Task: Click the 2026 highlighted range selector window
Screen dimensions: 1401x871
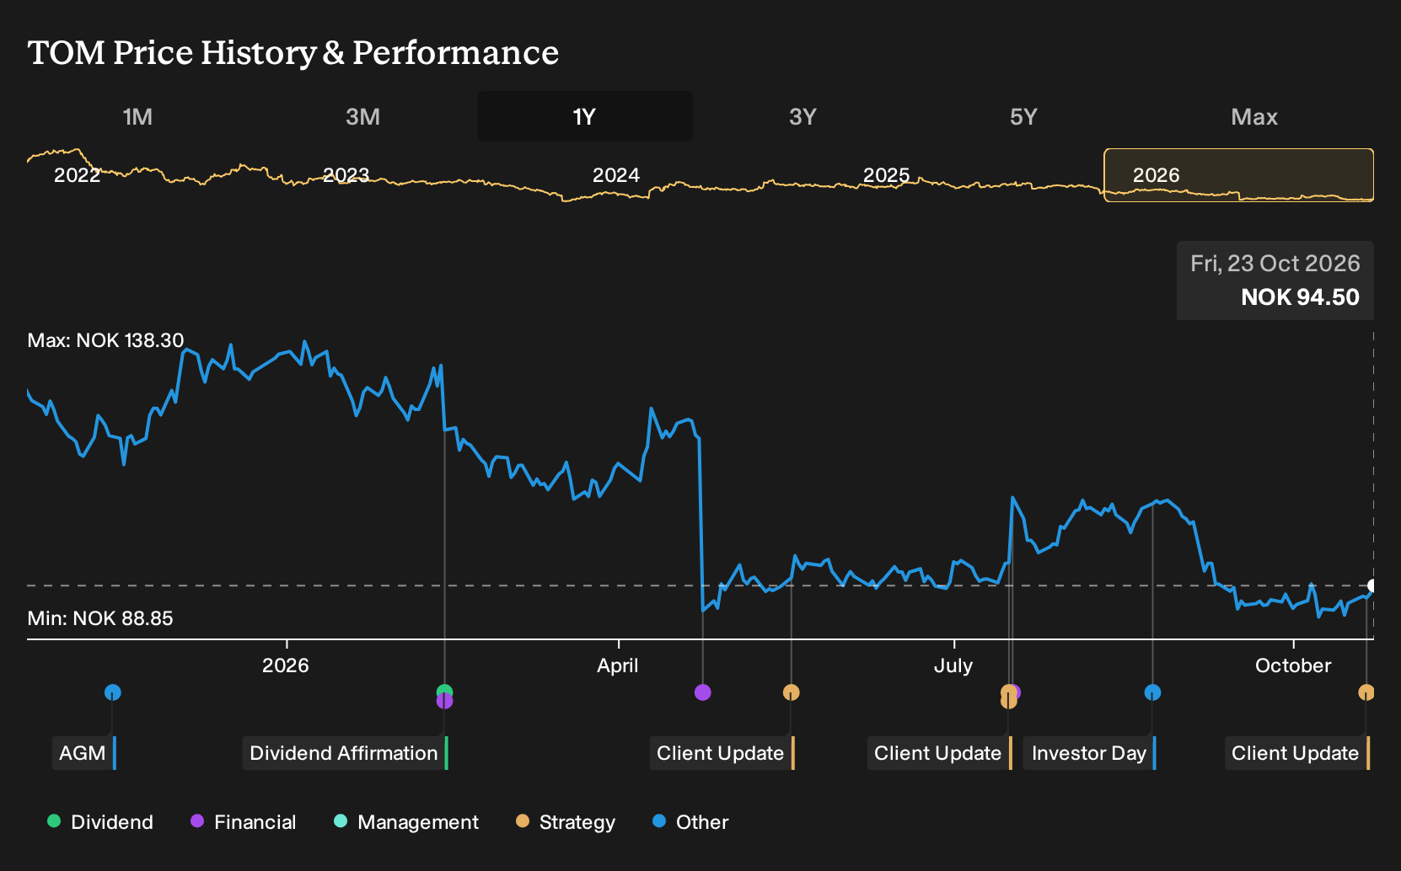Action: [1239, 175]
